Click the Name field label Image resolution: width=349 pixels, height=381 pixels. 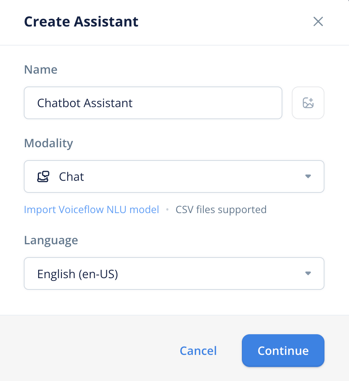41,69
